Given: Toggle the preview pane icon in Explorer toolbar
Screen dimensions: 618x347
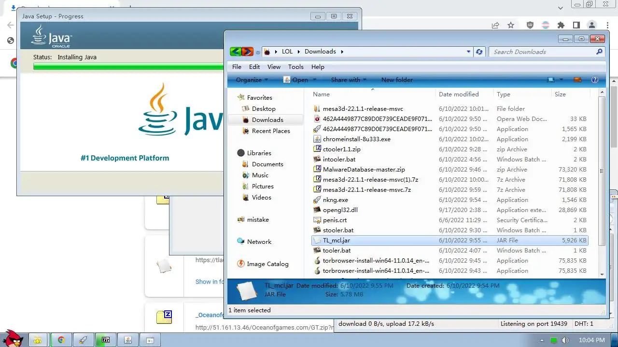Looking at the screenshot, I should coord(577,80).
